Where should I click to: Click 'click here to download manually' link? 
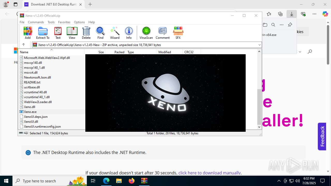click(x=209, y=173)
